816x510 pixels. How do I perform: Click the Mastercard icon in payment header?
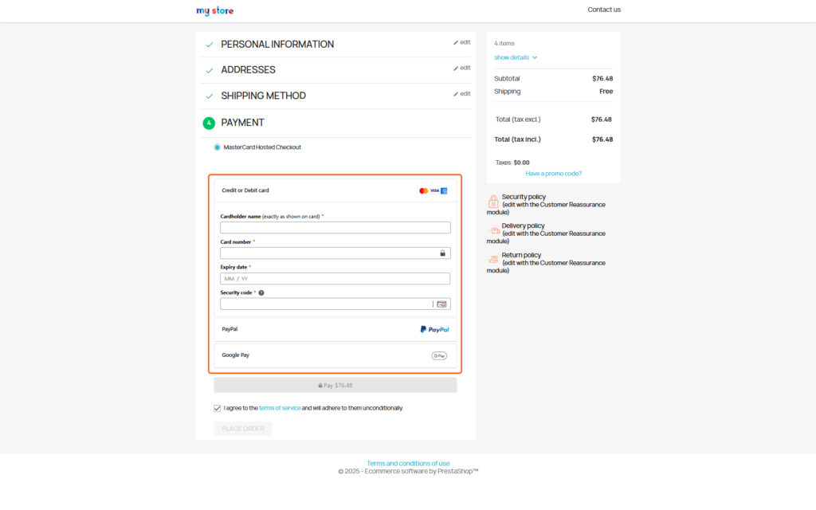click(424, 190)
